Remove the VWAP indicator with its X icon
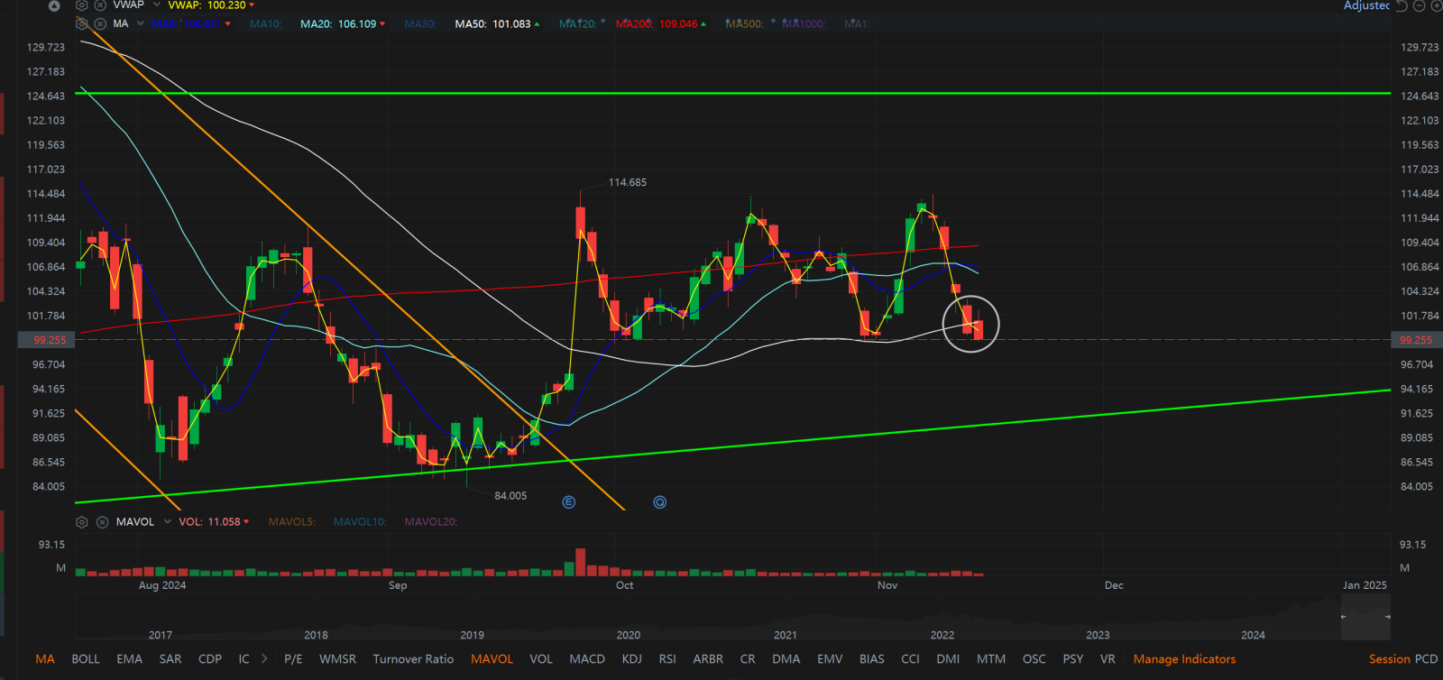The width and height of the screenshot is (1443, 680). 100,5
